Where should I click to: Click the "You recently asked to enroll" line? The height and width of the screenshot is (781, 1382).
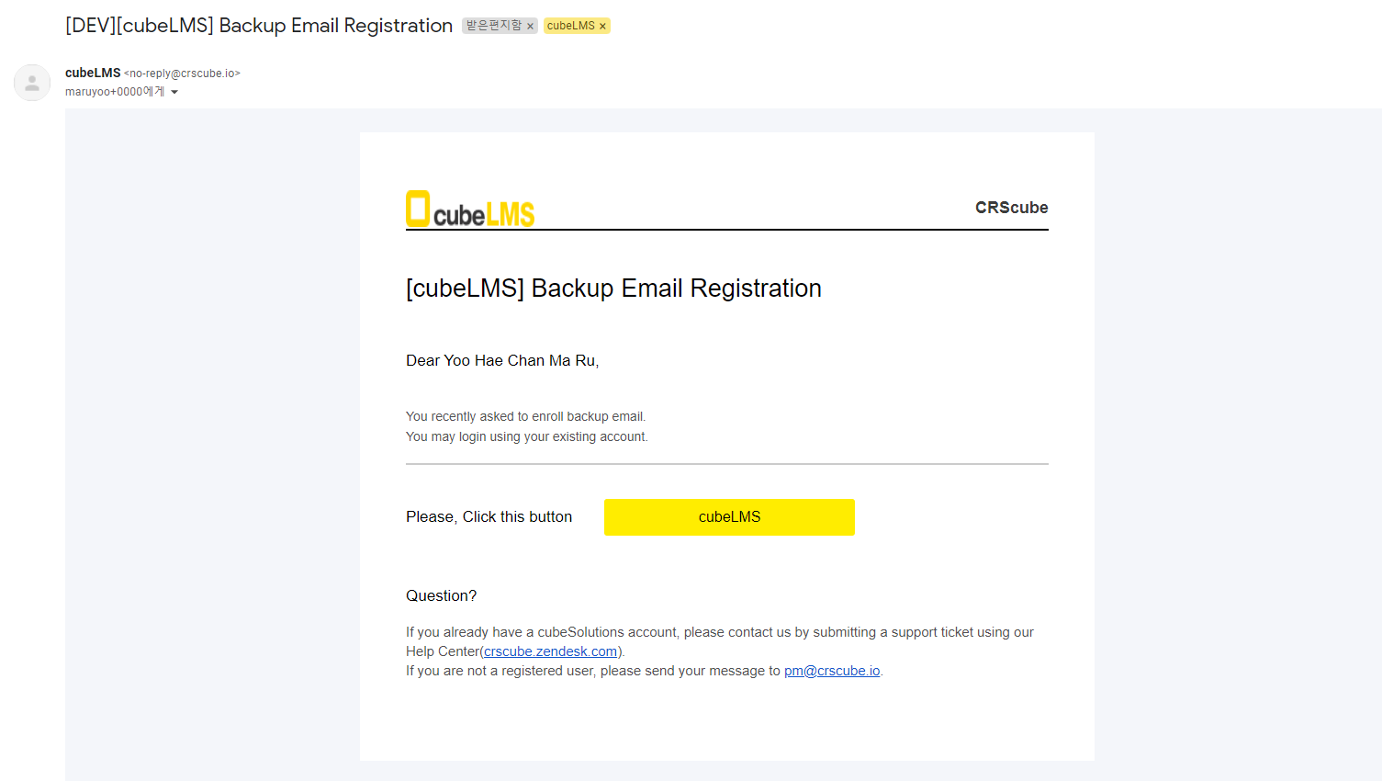[x=525, y=417]
